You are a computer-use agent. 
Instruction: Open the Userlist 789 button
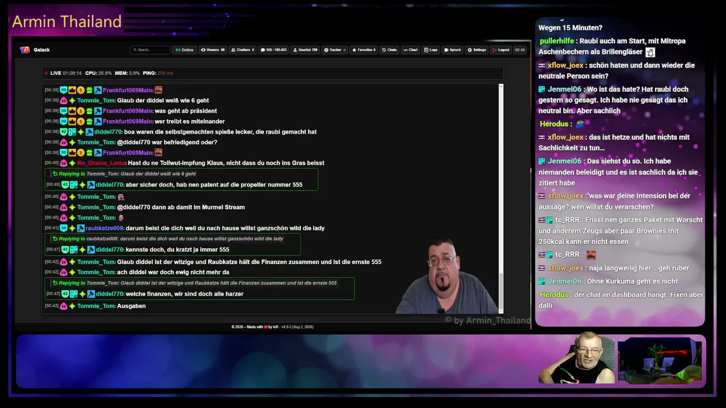tap(305, 50)
